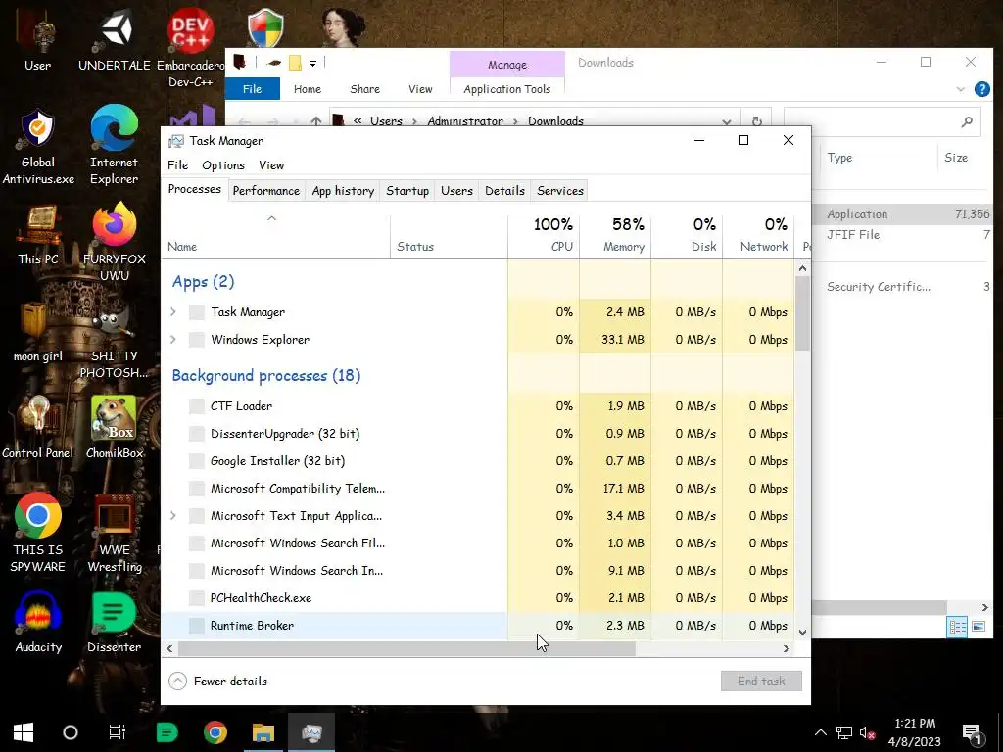Open the network tray icon
The height and width of the screenshot is (752, 1003).
click(844, 732)
